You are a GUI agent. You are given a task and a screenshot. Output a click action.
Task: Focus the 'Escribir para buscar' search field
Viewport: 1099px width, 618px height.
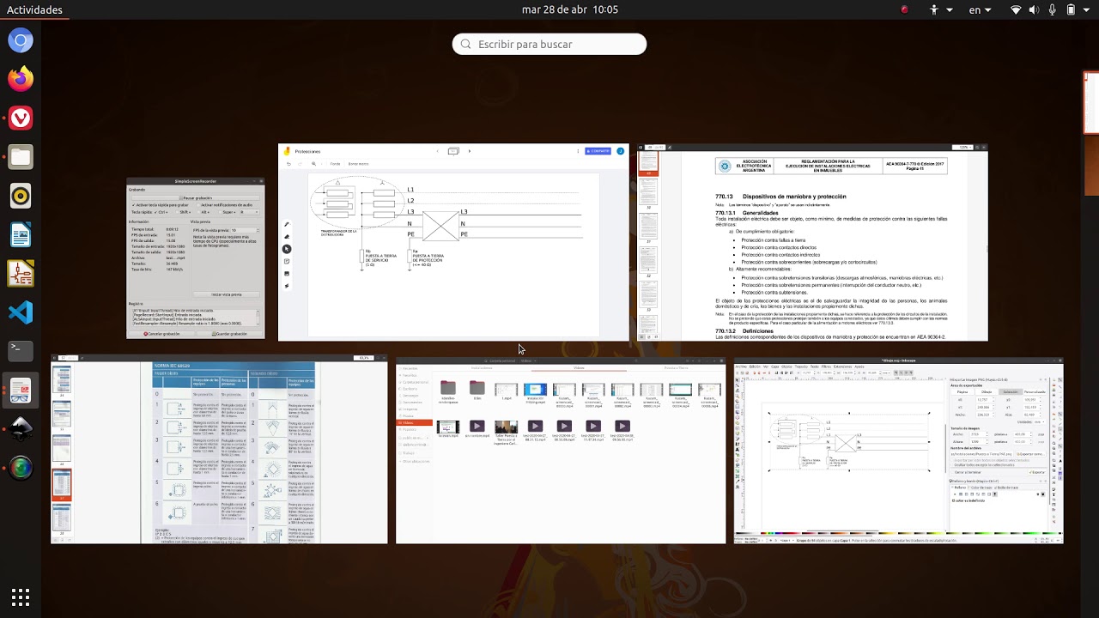point(549,44)
